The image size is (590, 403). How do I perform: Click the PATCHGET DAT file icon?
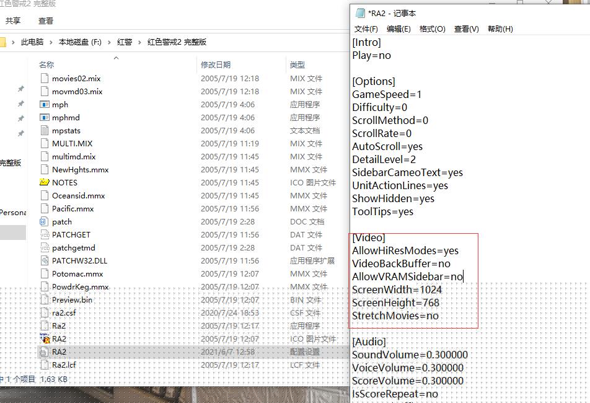click(45, 235)
